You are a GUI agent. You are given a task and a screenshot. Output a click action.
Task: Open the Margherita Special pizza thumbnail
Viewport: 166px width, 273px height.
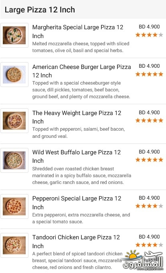(x=14, y=35)
